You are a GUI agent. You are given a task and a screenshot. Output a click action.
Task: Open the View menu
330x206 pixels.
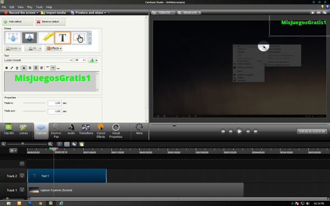[x=21, y=7]
